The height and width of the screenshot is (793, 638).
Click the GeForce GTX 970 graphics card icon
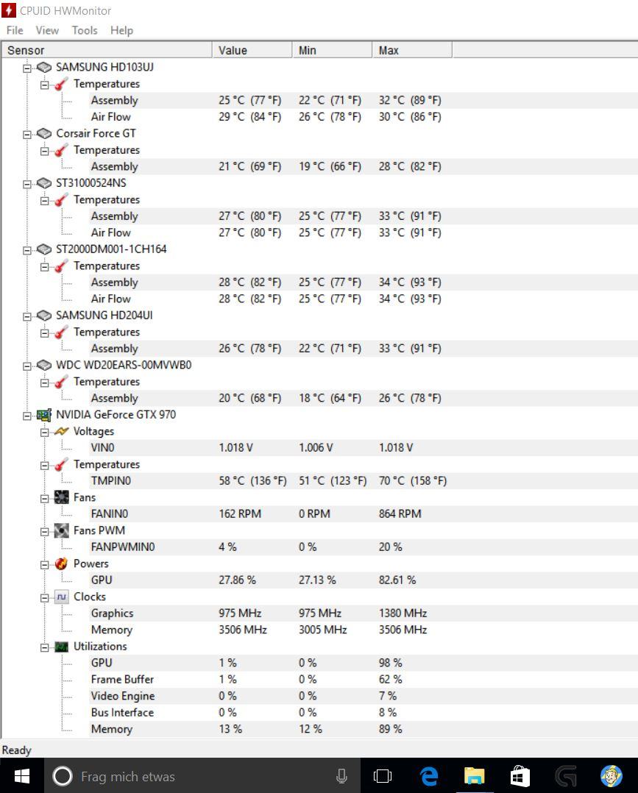[45, 414]
